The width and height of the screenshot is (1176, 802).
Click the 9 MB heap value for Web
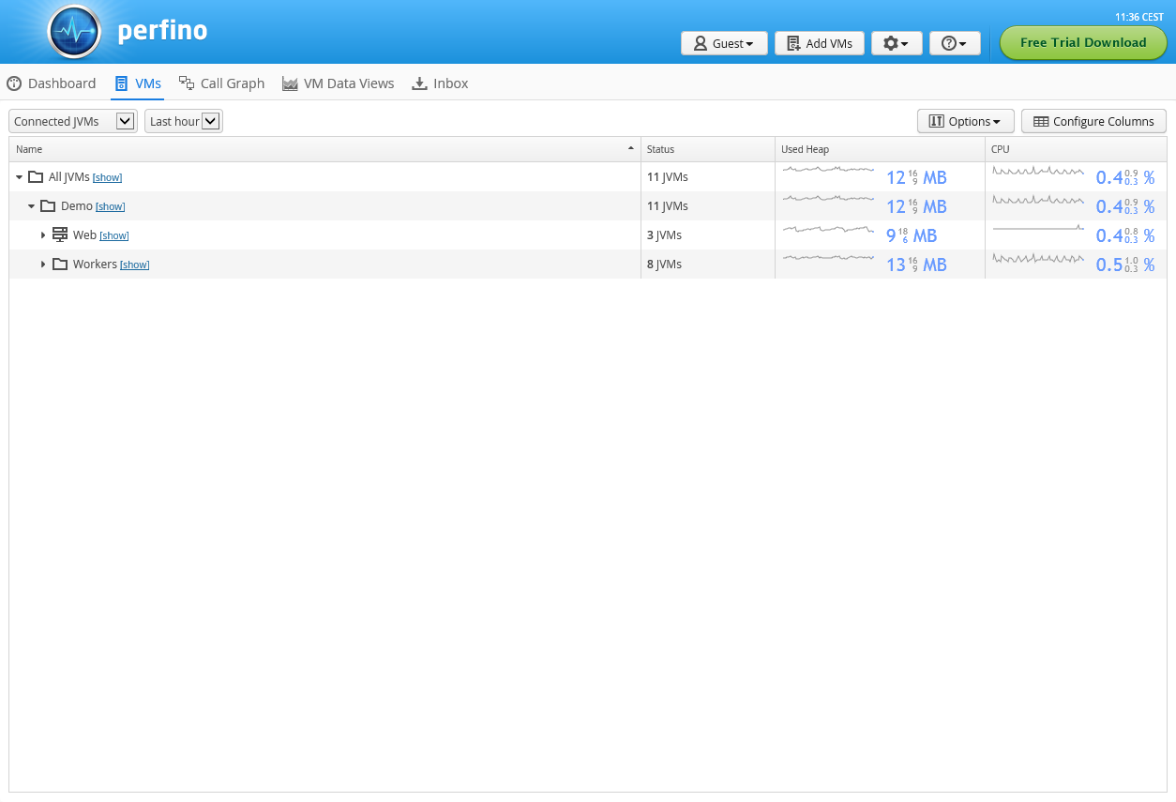(x=912, y=235)
